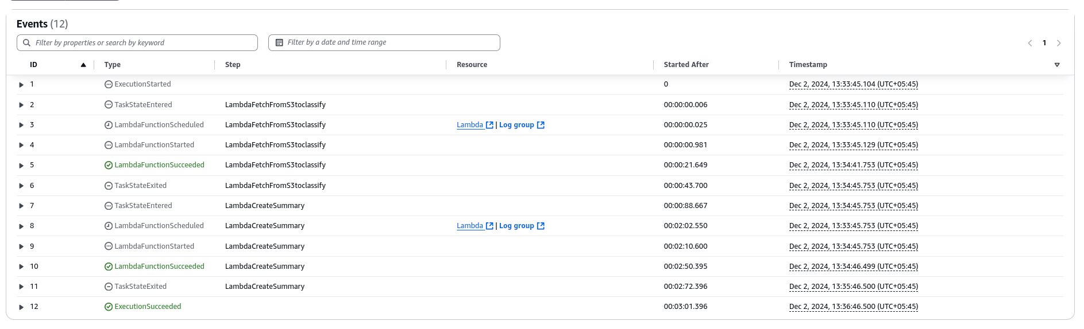Go to previous events page
Screen dimensions: 1084x329
tap(1030, 43)
